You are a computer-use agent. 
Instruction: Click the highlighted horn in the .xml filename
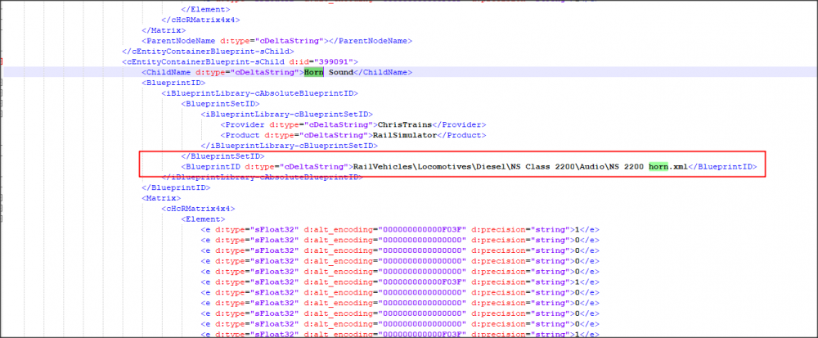pos(658,167)
